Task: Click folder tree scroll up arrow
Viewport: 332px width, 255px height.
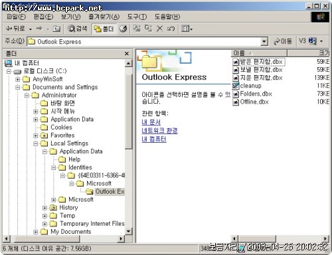Action: pyautogui.click(x=129, y=63)
